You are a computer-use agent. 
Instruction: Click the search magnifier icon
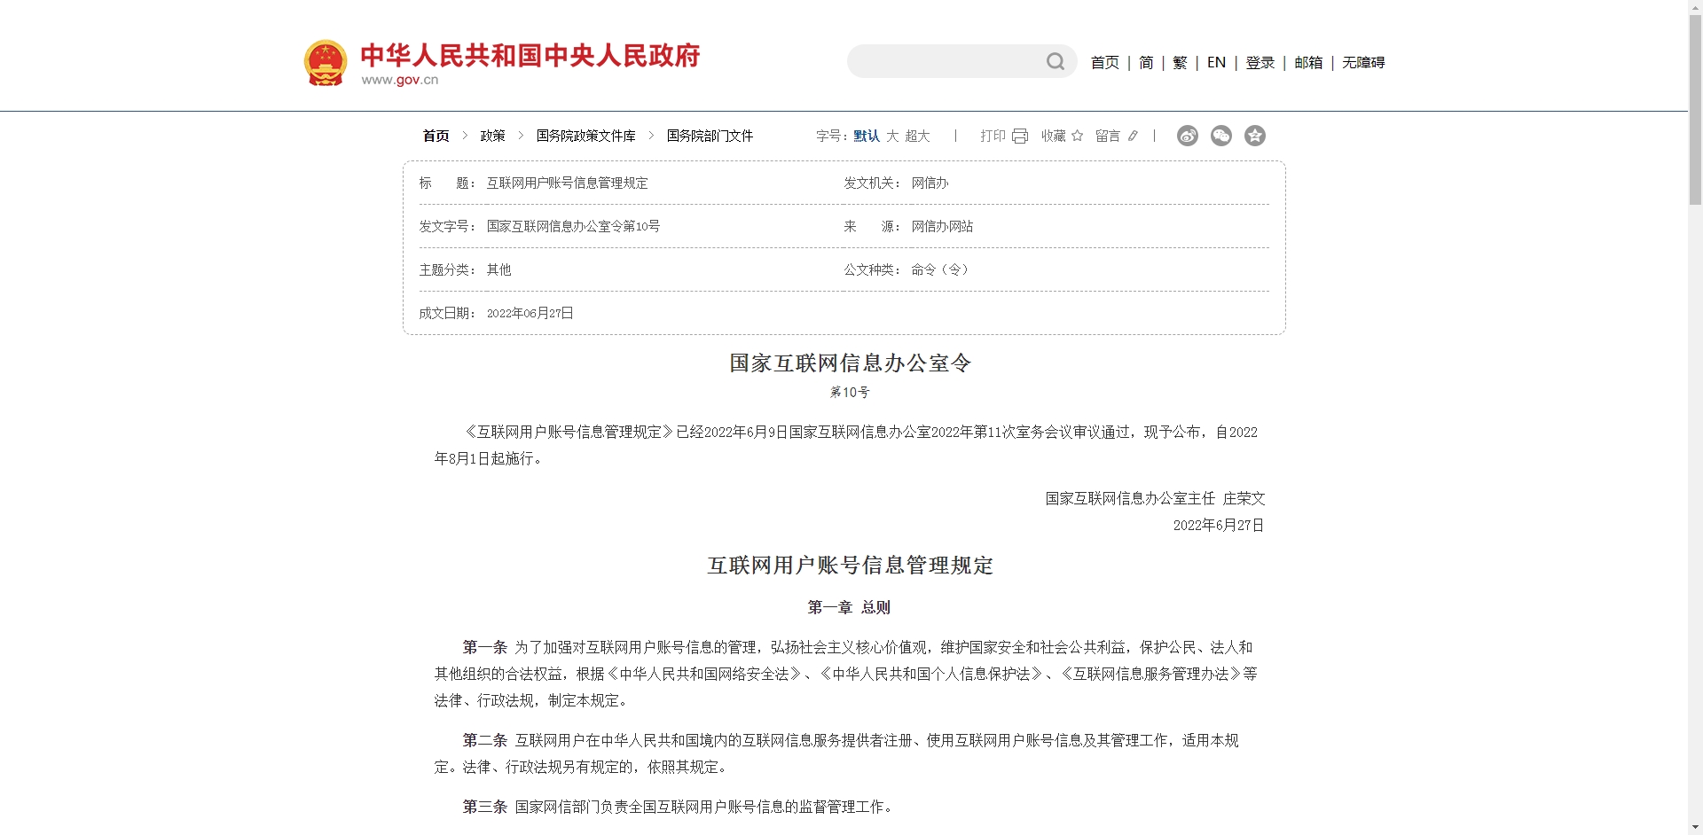(1055, 61)
